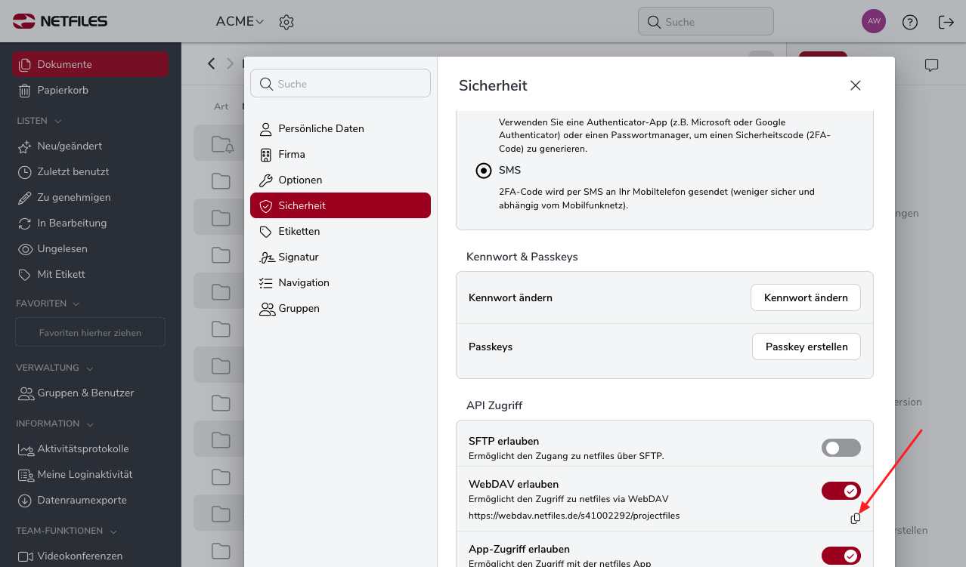Open the Gruppen settings tab
The height and width of the screenshot is (567, 966).
[340, 308]
